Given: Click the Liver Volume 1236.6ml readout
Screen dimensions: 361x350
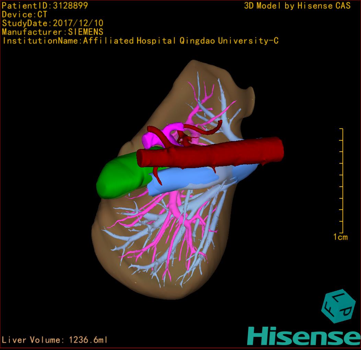Looking at the screenshot, I should tap(55, 340).
